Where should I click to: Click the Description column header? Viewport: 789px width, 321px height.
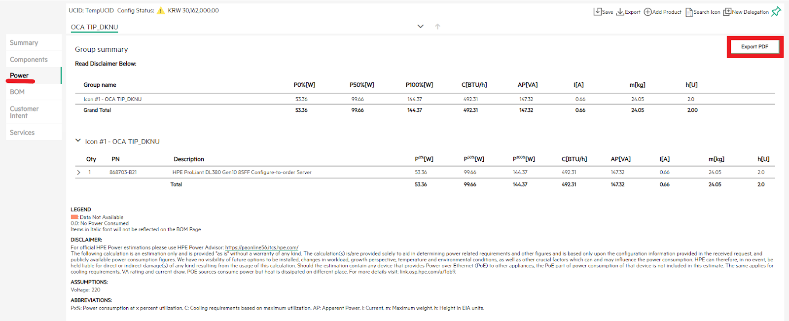(x=189, y=159)
